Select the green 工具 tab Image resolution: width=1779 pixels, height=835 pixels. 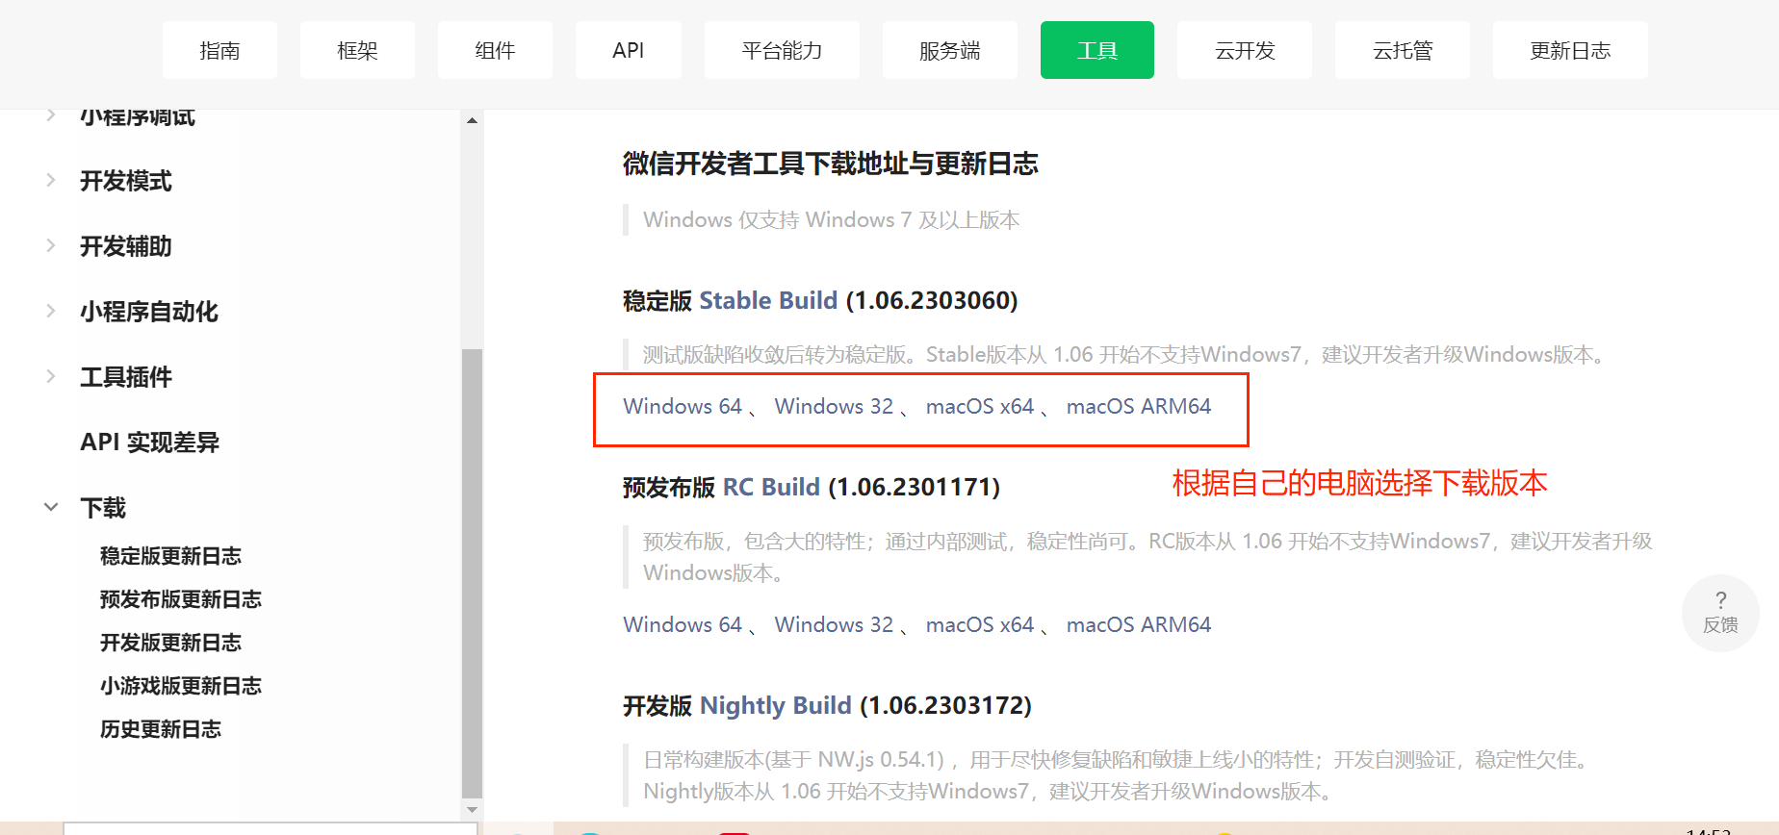coord(1097,50)
